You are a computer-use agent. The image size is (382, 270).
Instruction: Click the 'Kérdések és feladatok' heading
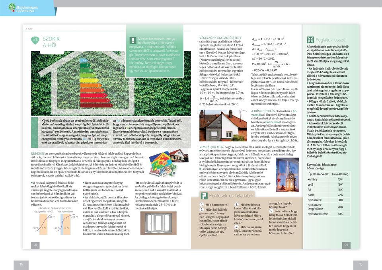coord(231,196)
